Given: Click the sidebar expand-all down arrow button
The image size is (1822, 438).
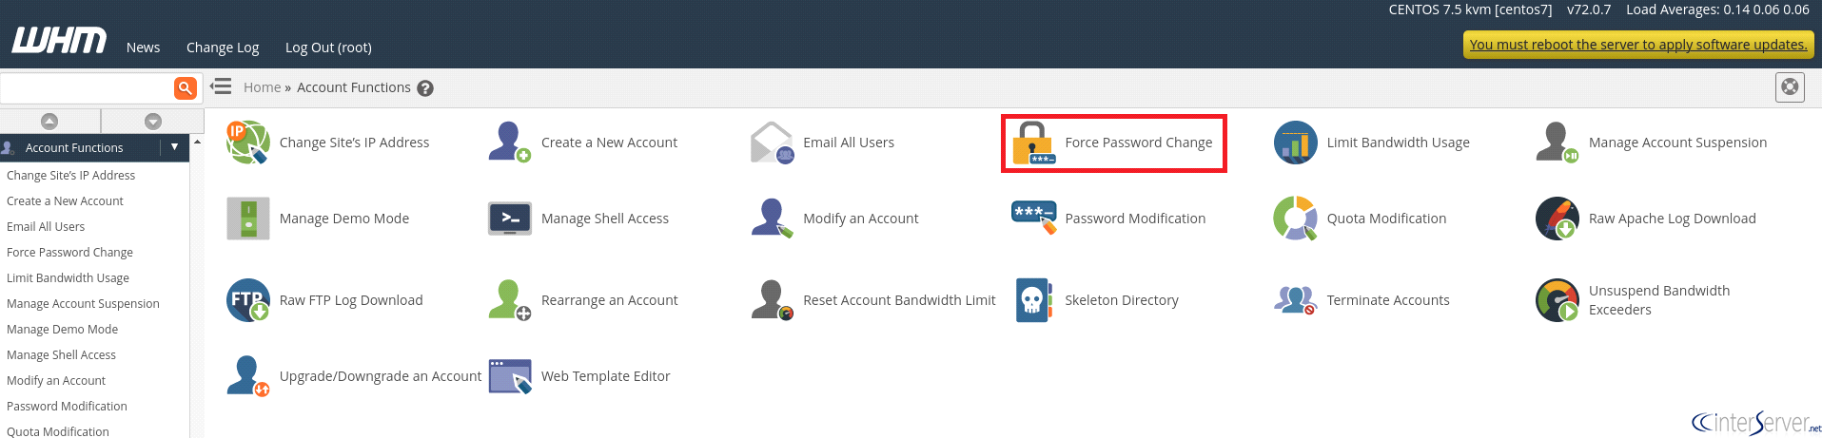Looking at the screenshot, I should pyautogui.click(x=153, y=121).
